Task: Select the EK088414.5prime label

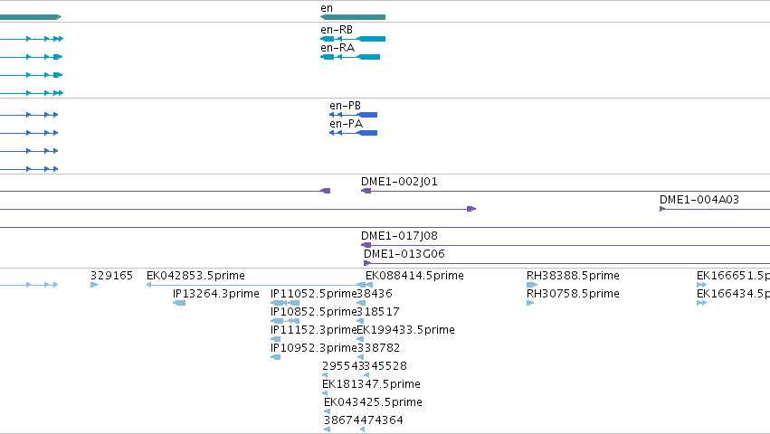Action: point(414,276)
